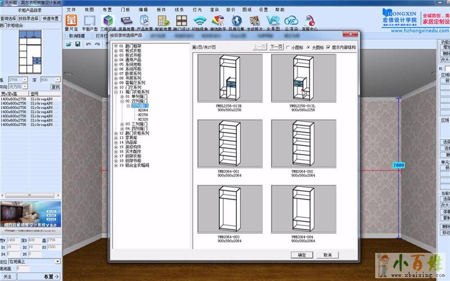Select the 小图标 small icon radio button
Screen dimensions: 450x281
(287, 47)
